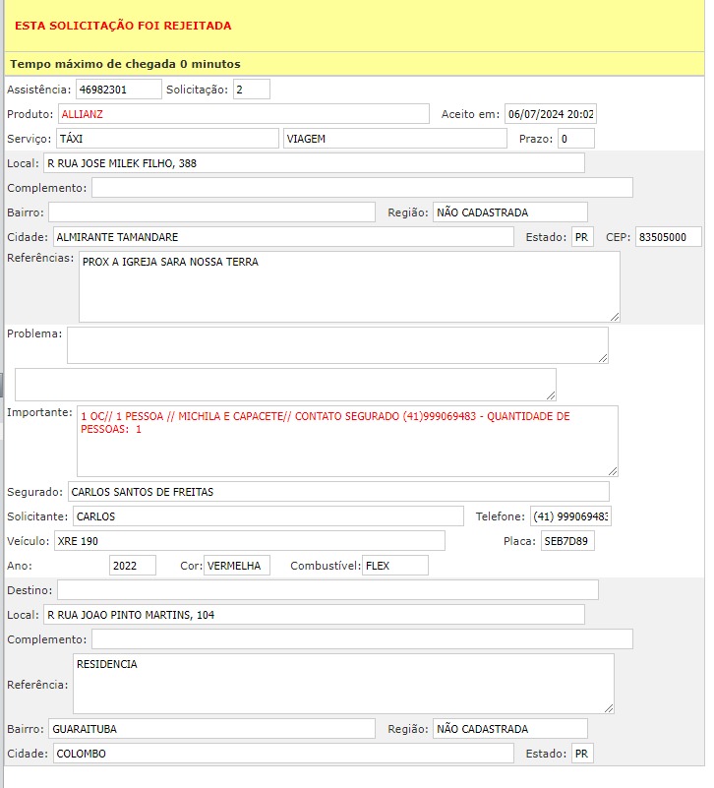This screenshot has height=788, width=714.
Task: Click the Placa field
Action: (x=567, y=541)
